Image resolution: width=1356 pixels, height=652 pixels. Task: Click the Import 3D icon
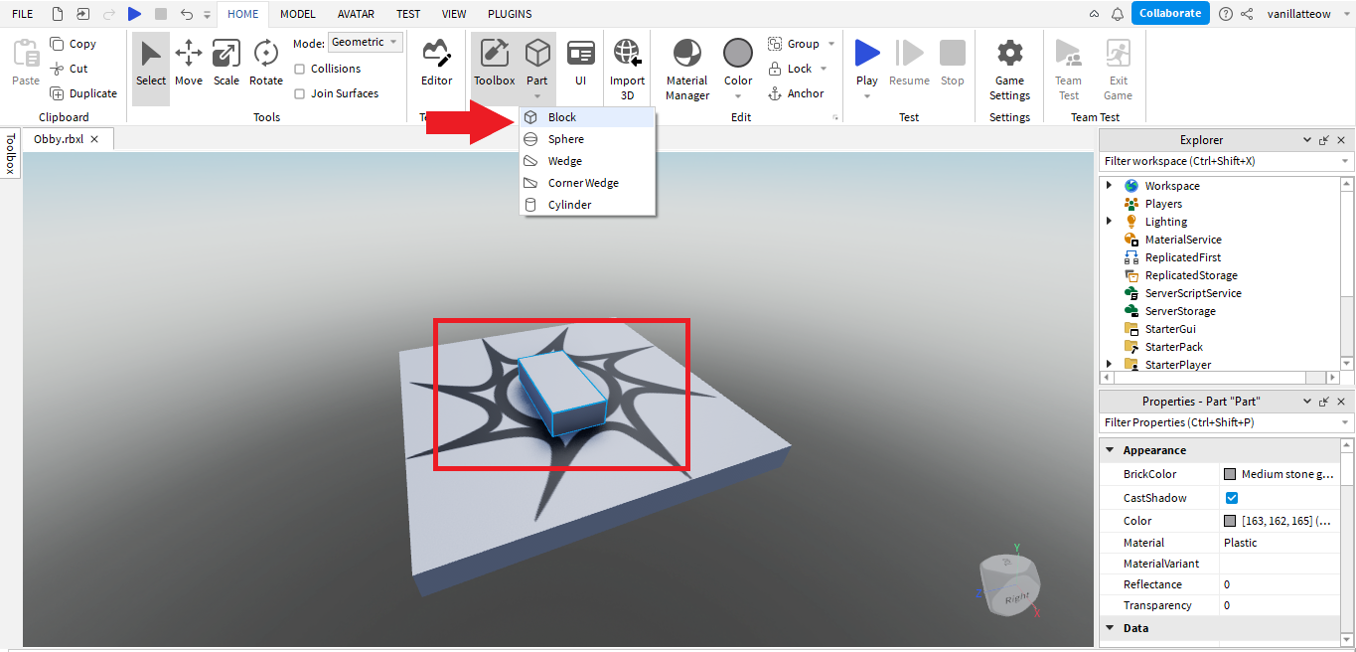click(x=627, y=69)
